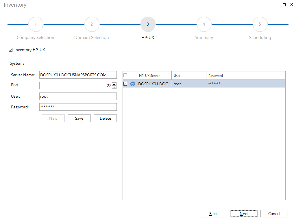Select the DOSPUX01.DOC... server cell

click(x=154, y=84)
